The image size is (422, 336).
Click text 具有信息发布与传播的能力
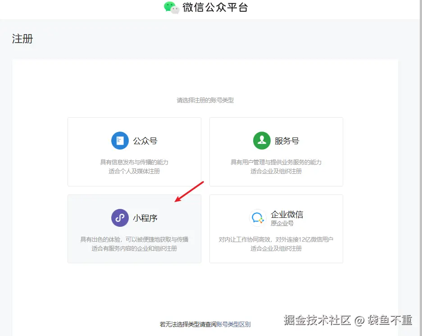[134, 162]
